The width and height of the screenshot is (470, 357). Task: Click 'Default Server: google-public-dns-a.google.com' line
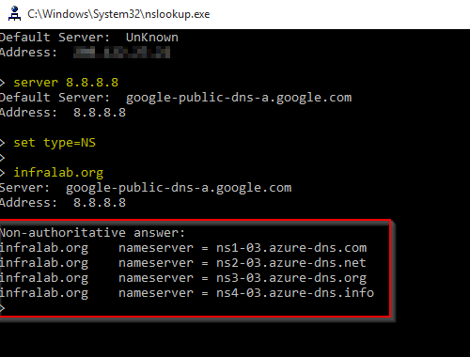pos(176,98)
